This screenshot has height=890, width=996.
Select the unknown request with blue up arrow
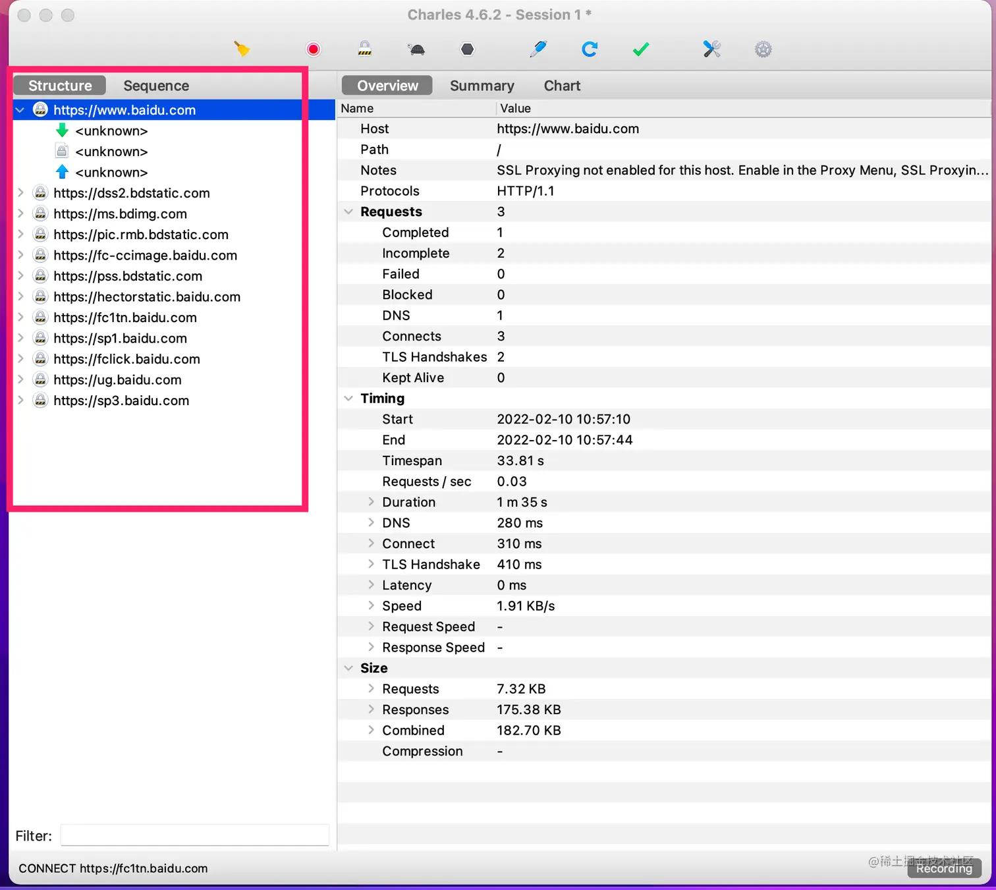click(x=111, y=172)
